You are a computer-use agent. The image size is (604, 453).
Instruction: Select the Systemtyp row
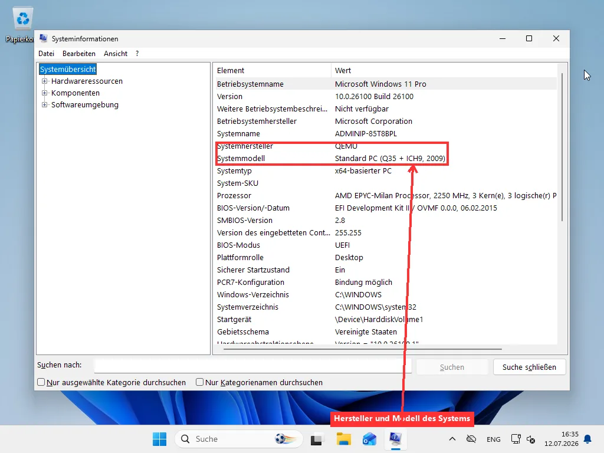[385, 170]
